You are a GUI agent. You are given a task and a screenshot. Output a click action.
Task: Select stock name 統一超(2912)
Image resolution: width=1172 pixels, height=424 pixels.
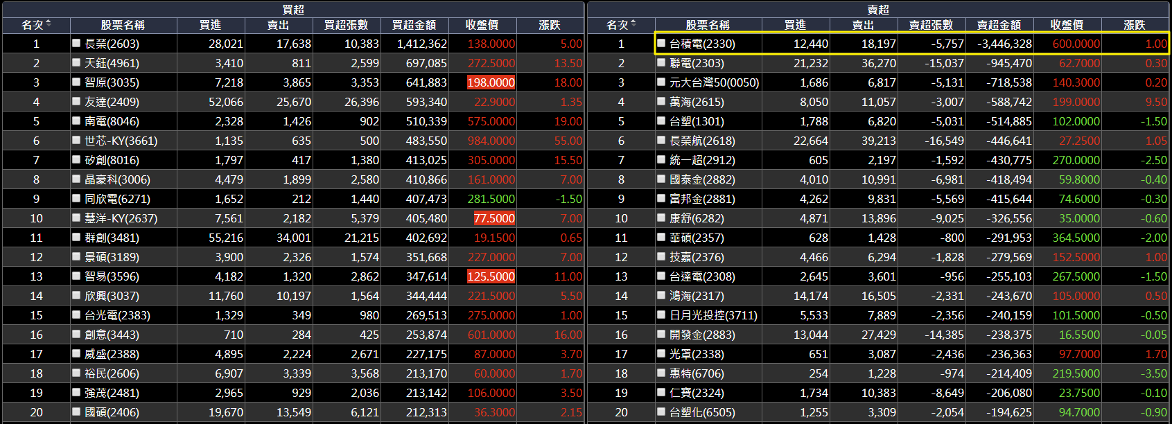702,160
